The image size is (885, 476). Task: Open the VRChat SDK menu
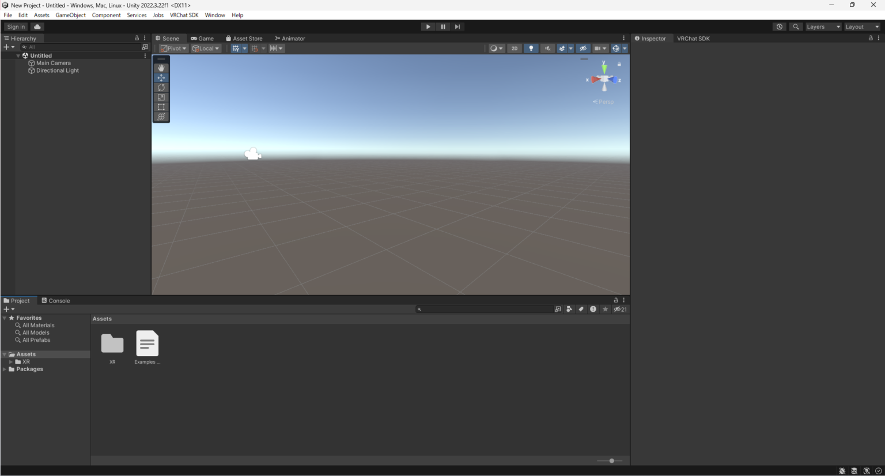pyautogui.click(x=184, y=15)
